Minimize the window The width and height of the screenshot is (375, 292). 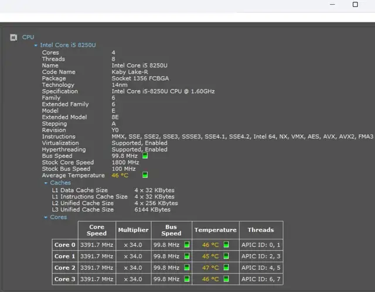(332, 4)
